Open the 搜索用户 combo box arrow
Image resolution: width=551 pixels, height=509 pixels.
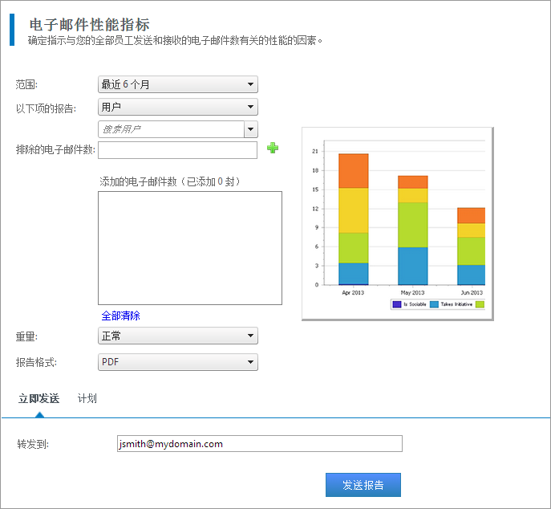(x=251, y=129)
